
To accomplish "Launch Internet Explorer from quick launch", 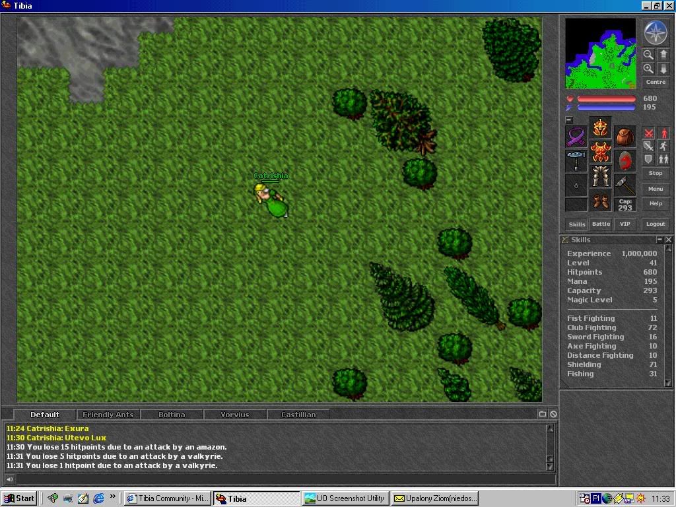I will coord(98,498).
